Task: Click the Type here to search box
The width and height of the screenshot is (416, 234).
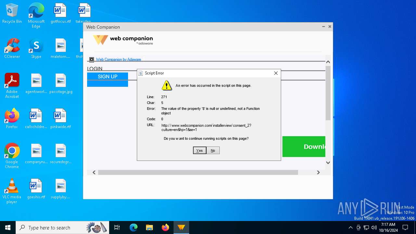Action: point(63,227)
